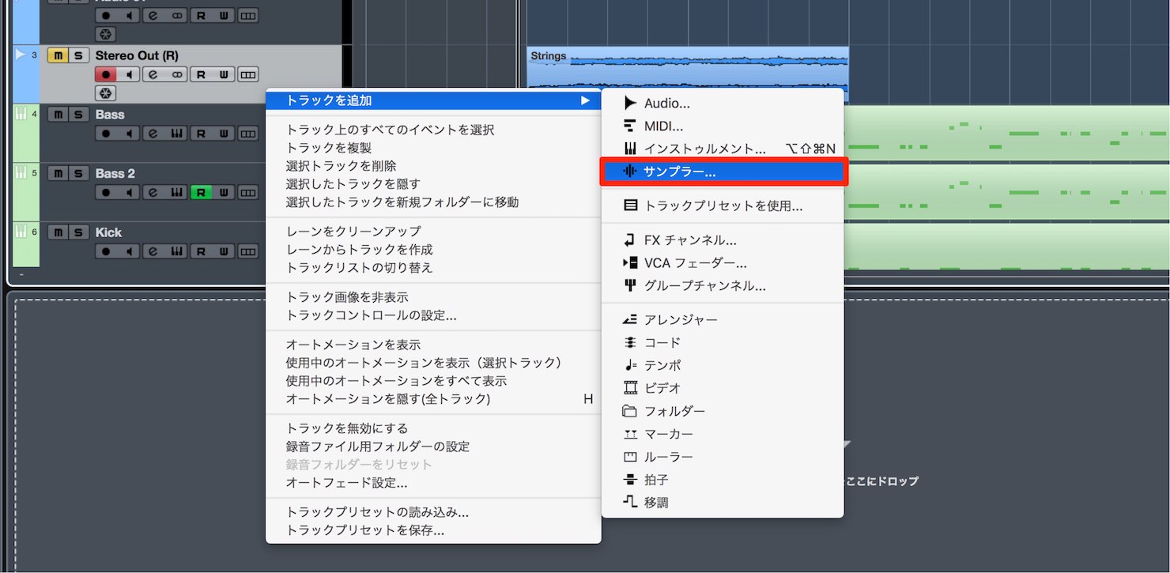Add a VCA フェーダー... track
Screen dimensions: 1170x573
(723, 263)
